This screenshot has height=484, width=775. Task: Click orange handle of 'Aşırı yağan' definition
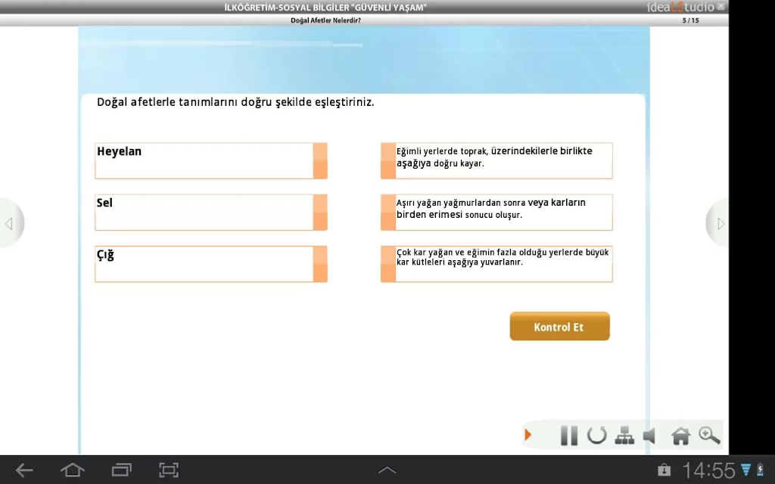coord(388,213)
